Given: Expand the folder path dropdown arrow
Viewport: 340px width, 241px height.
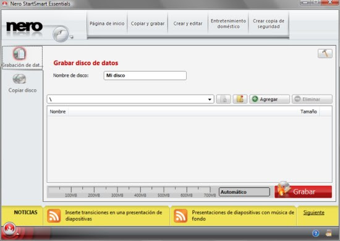Looking at the screenshot, I should [210, 99].
